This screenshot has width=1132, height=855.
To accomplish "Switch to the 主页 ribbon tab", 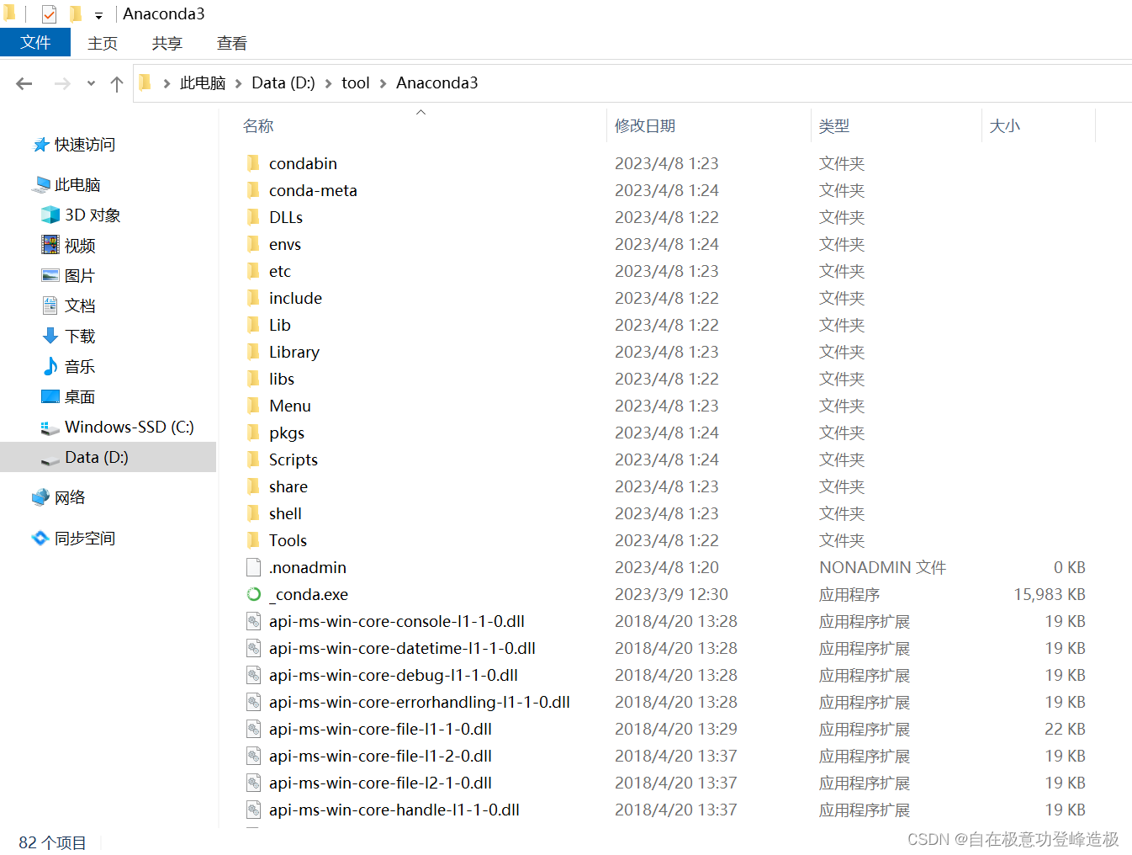I will click(x=103, y=43).
